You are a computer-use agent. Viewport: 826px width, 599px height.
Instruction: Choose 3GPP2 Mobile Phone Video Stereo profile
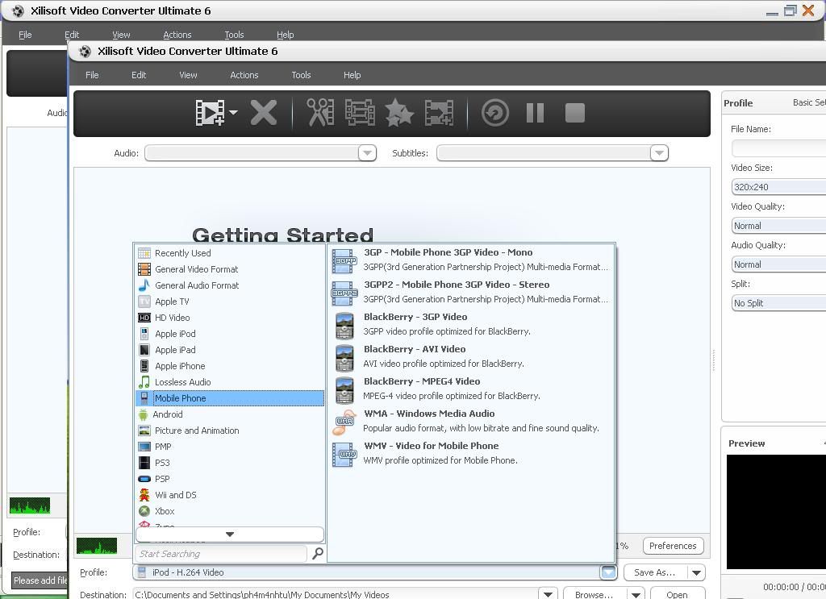471,292
